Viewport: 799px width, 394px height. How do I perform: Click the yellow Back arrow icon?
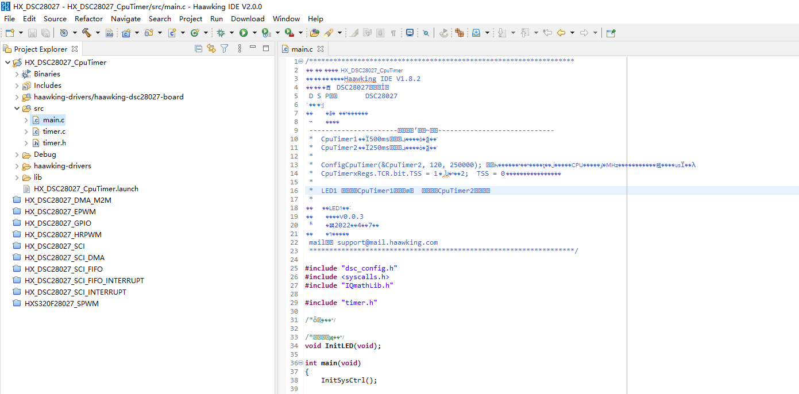[x=561, y=33]
